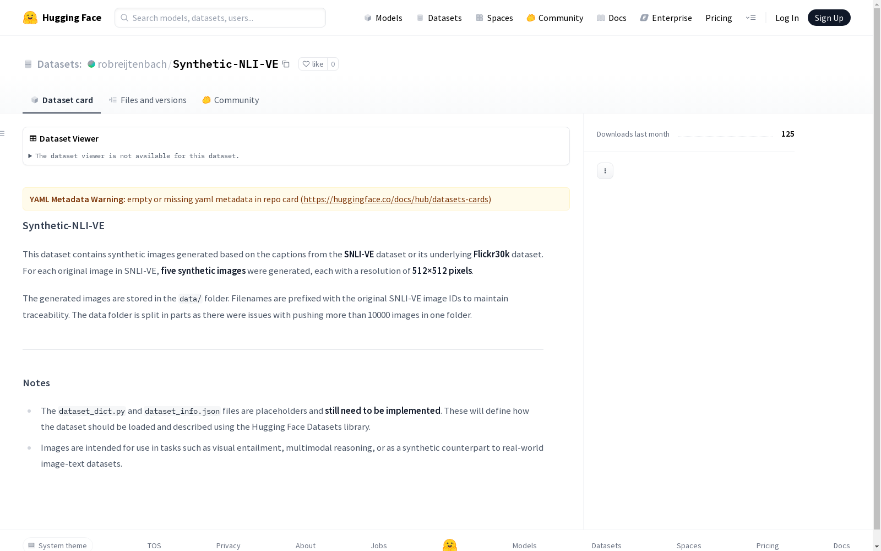This screenshot has height=551, width=881.
Task: Open Pricing link in footer
Action: pos(768,545)
